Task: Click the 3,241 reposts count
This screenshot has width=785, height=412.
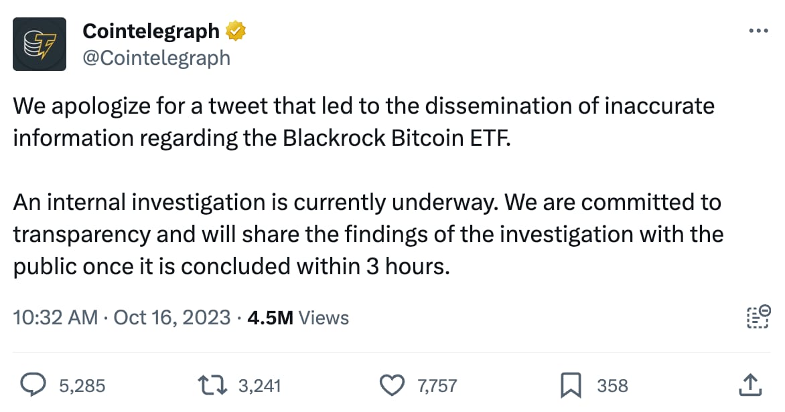Action: click(x=259, y=386)
